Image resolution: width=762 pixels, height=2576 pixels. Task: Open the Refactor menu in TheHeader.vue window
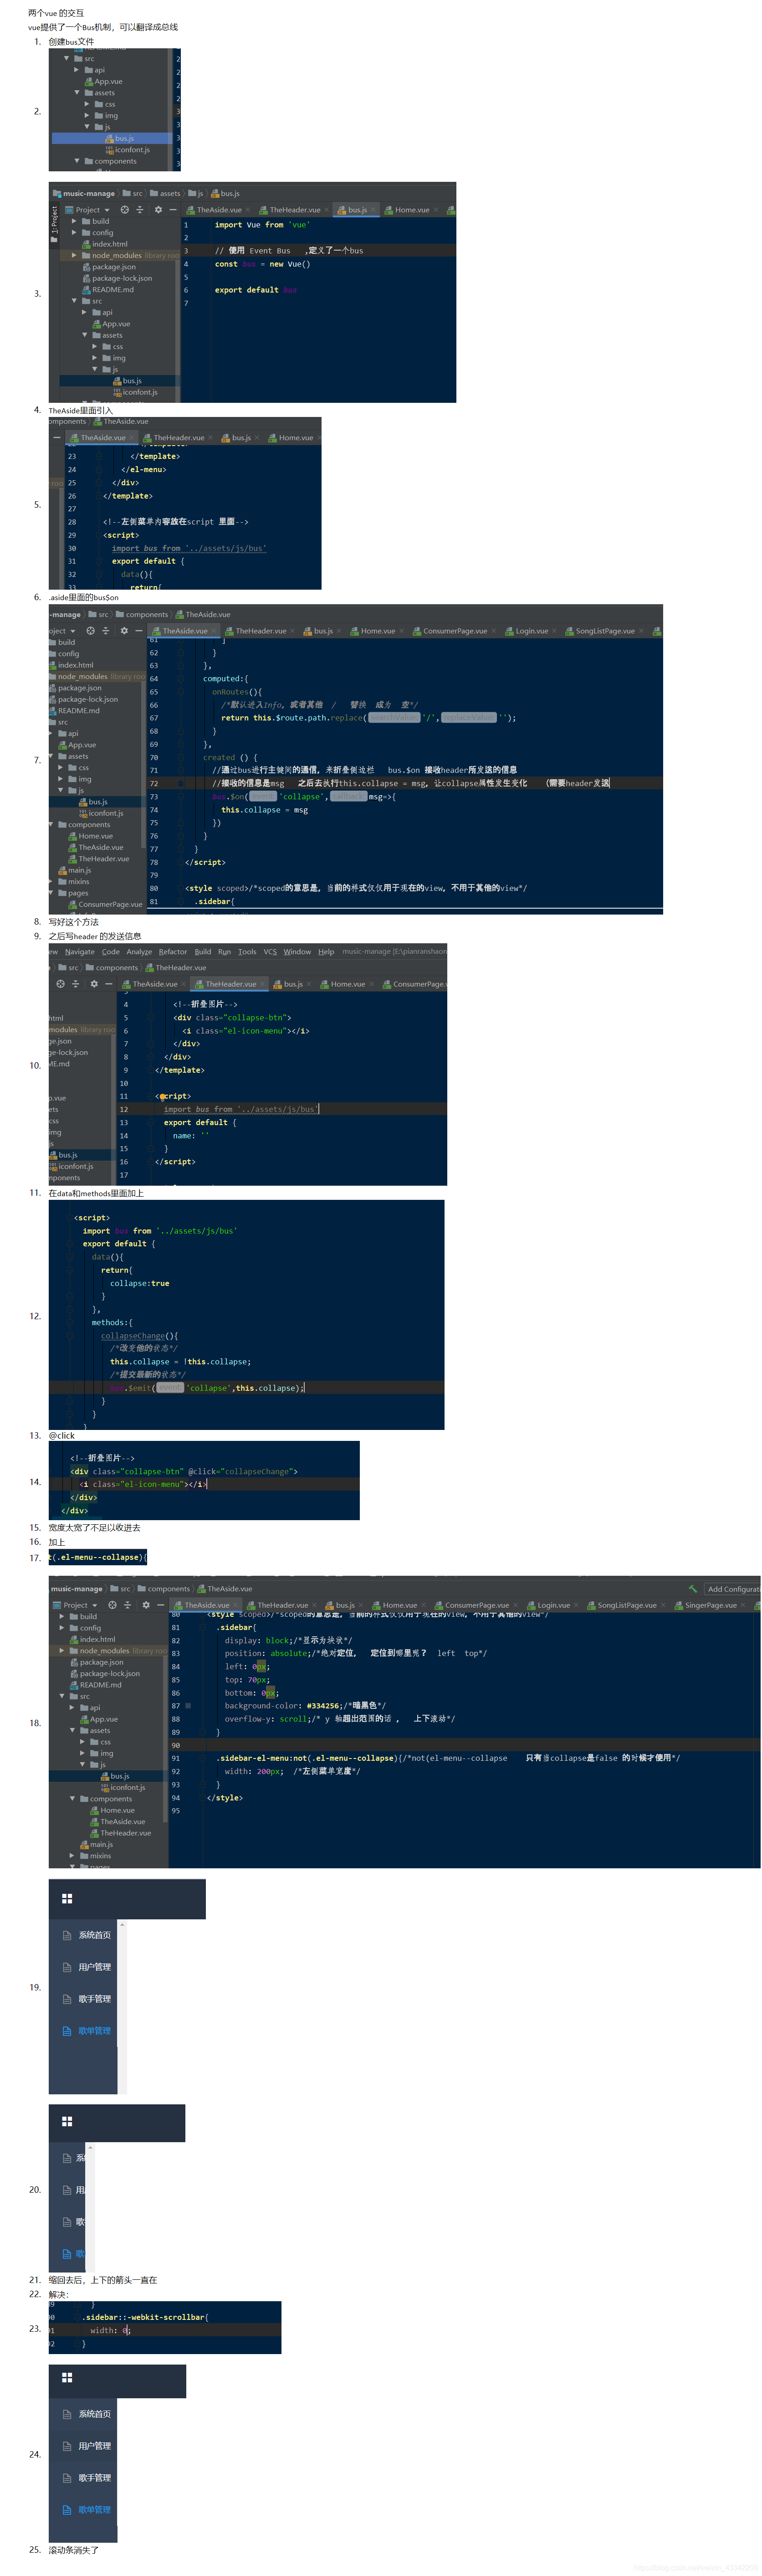(172, 952)
